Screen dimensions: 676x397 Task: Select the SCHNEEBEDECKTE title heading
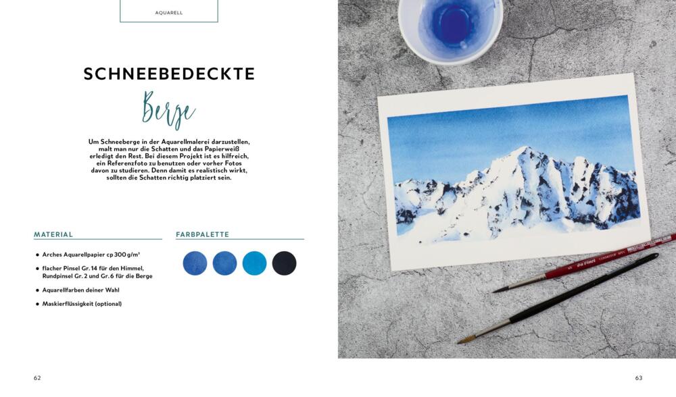(169, 74)
